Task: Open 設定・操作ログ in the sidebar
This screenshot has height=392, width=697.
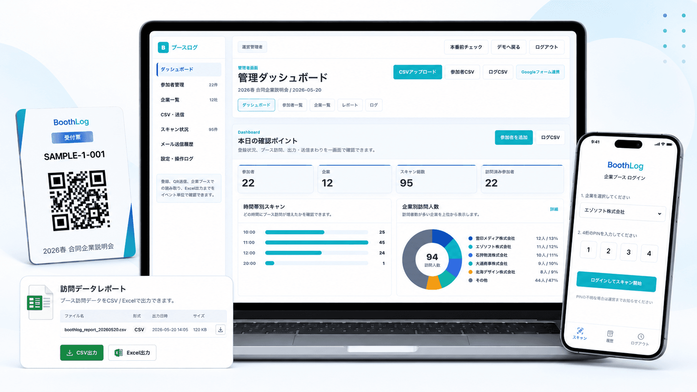Action: point(189,159)
